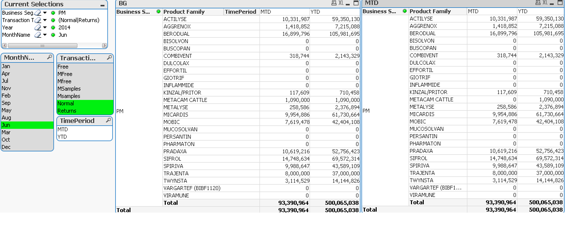Viewport: 565px width, 242px height.
Task: Maximize the BG chart
Action: tap(356, 3)
